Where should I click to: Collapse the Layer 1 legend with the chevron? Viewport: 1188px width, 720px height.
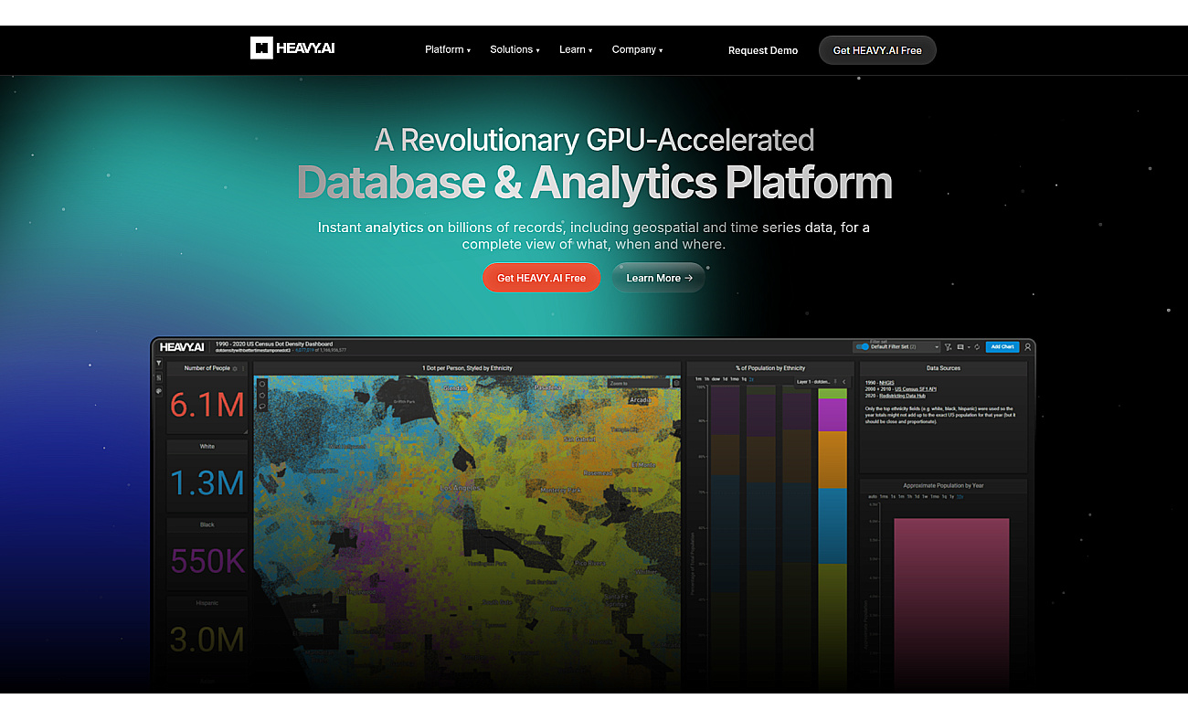(x=844, y=382)
